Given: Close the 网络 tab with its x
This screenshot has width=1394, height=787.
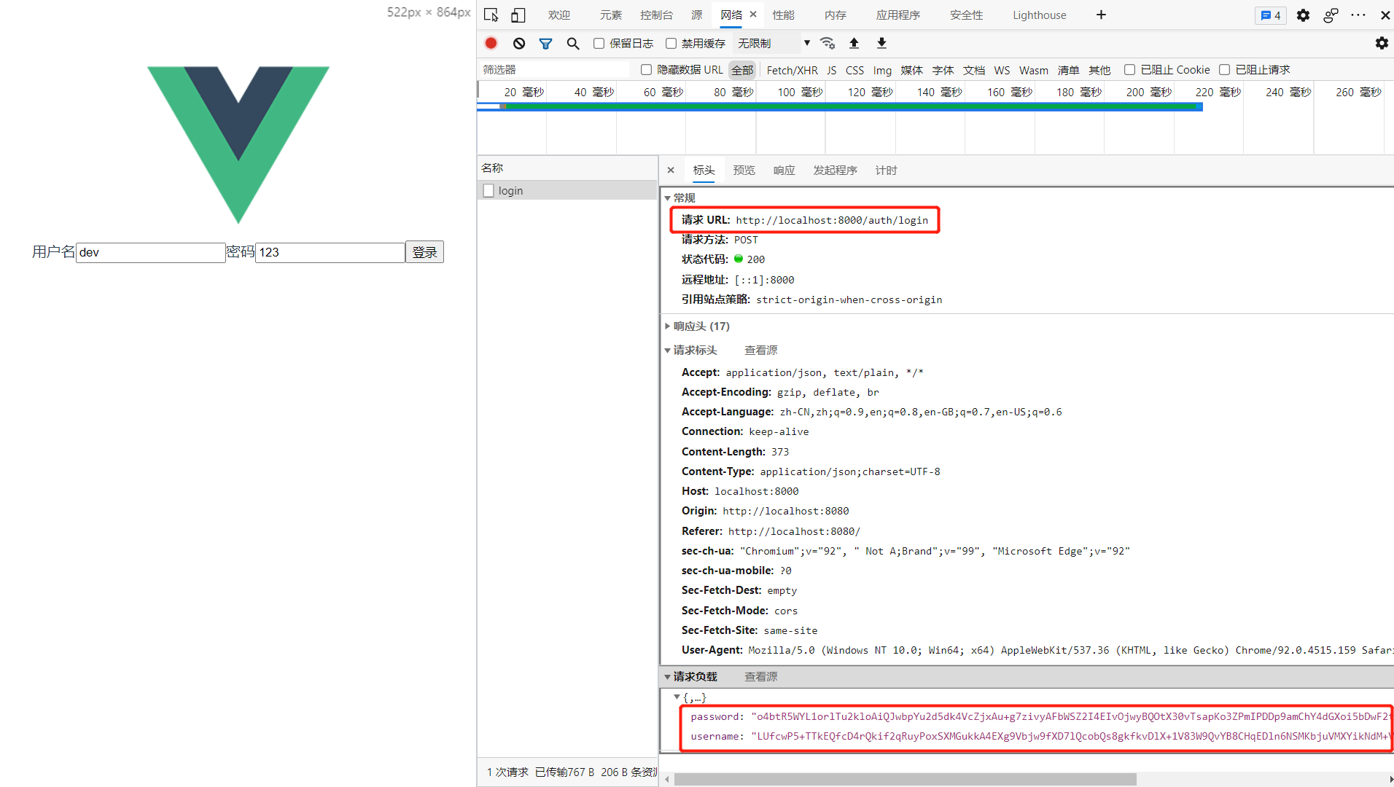Looking at the screenshot, I should pyautogui.click(x=753, y=14).
